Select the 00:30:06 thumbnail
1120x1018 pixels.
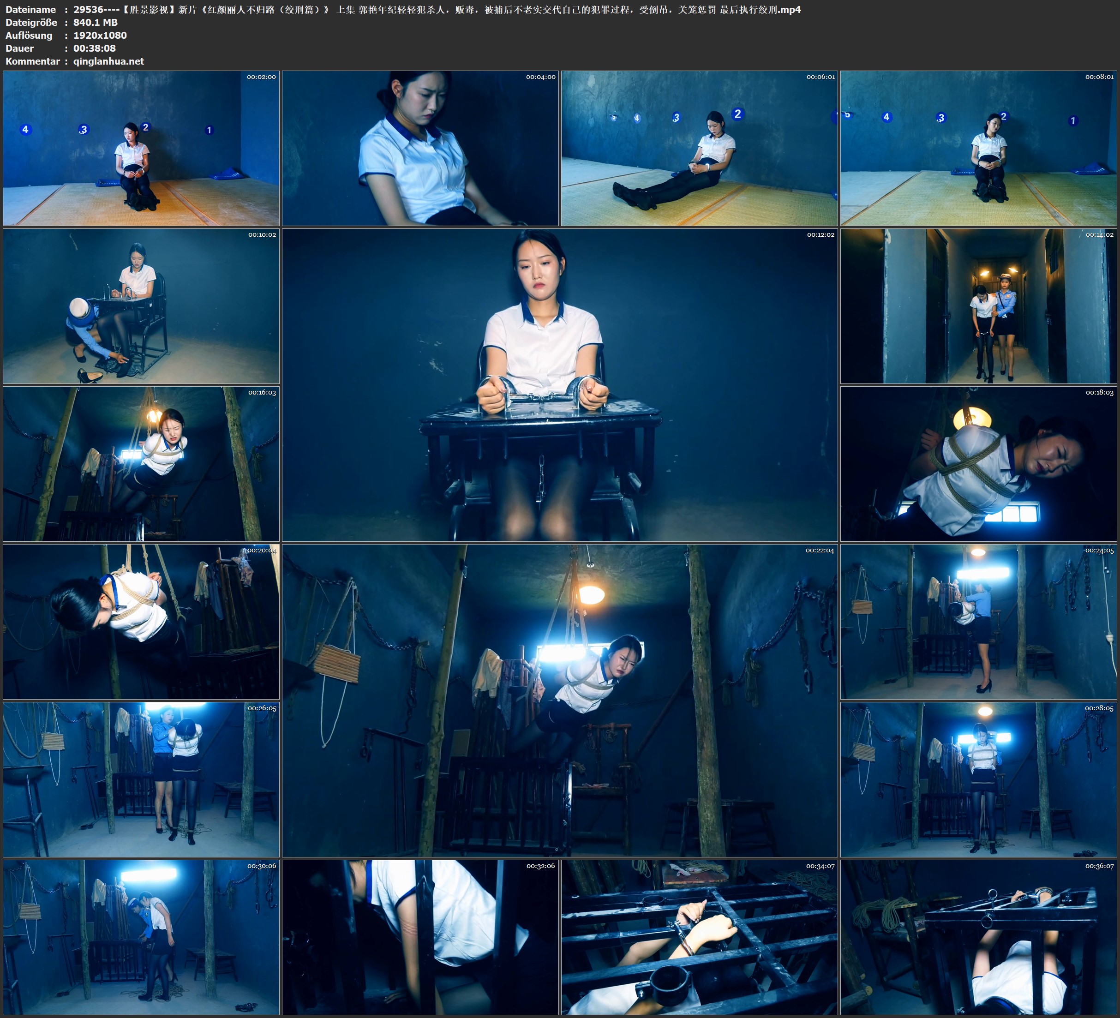click(x=141, y=937)
